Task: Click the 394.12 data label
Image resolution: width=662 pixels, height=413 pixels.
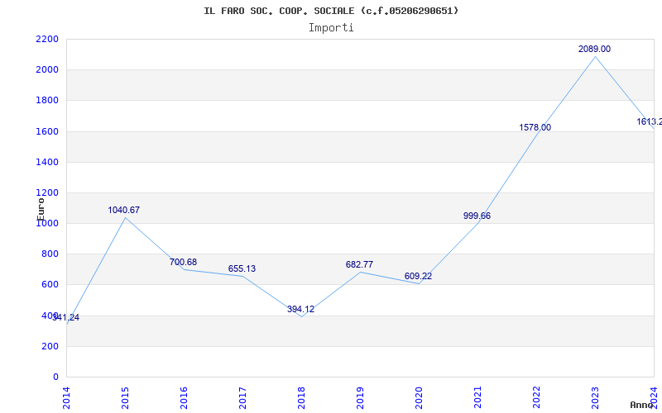Action: pos(300,309)
